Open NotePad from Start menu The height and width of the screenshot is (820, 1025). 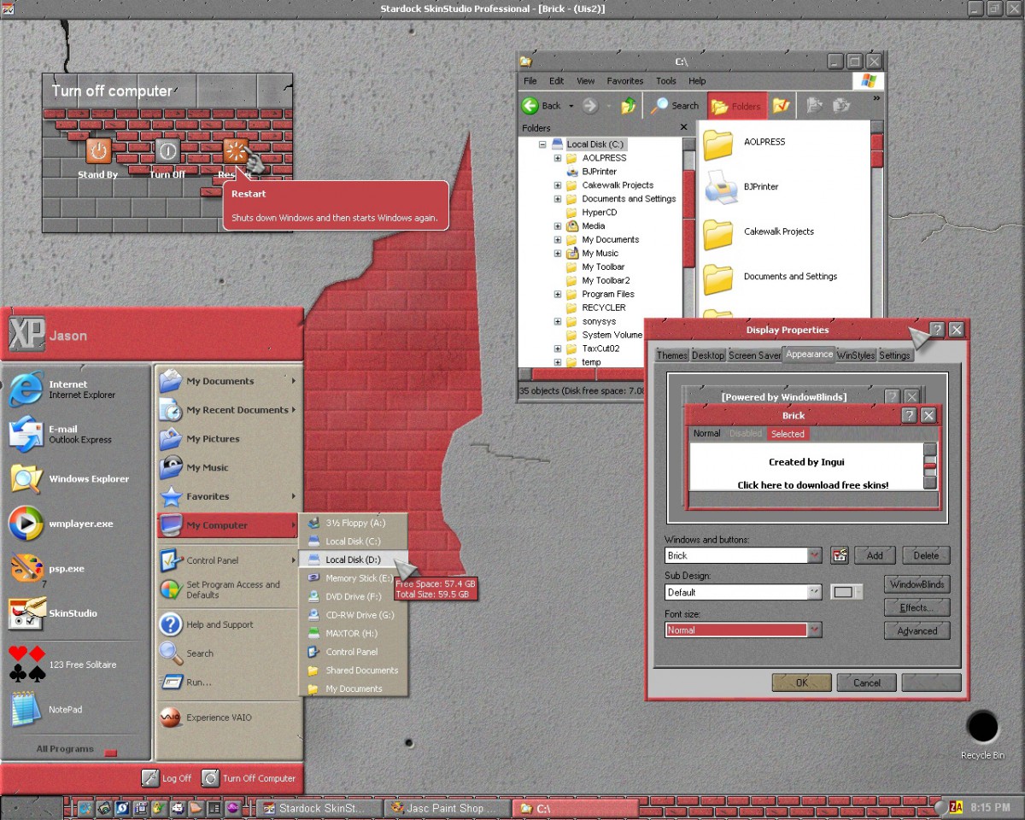point(26,709)
